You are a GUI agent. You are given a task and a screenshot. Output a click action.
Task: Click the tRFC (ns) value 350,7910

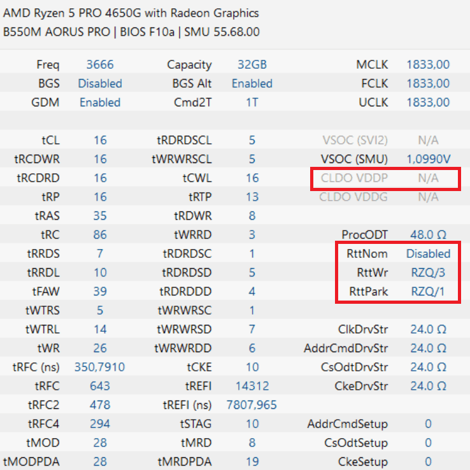click(99, 367)
